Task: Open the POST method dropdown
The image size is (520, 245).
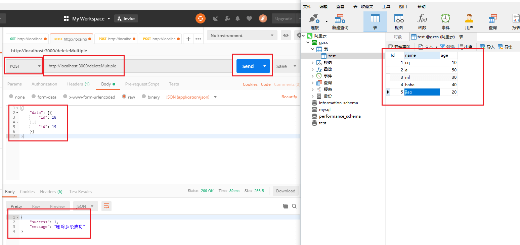Action: click(x=24, y=66)
